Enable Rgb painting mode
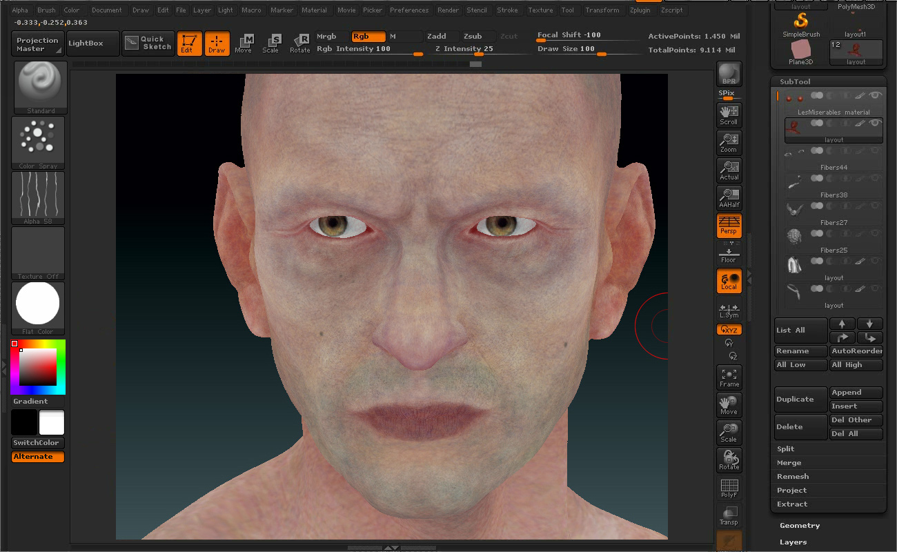 click(368, 37)
